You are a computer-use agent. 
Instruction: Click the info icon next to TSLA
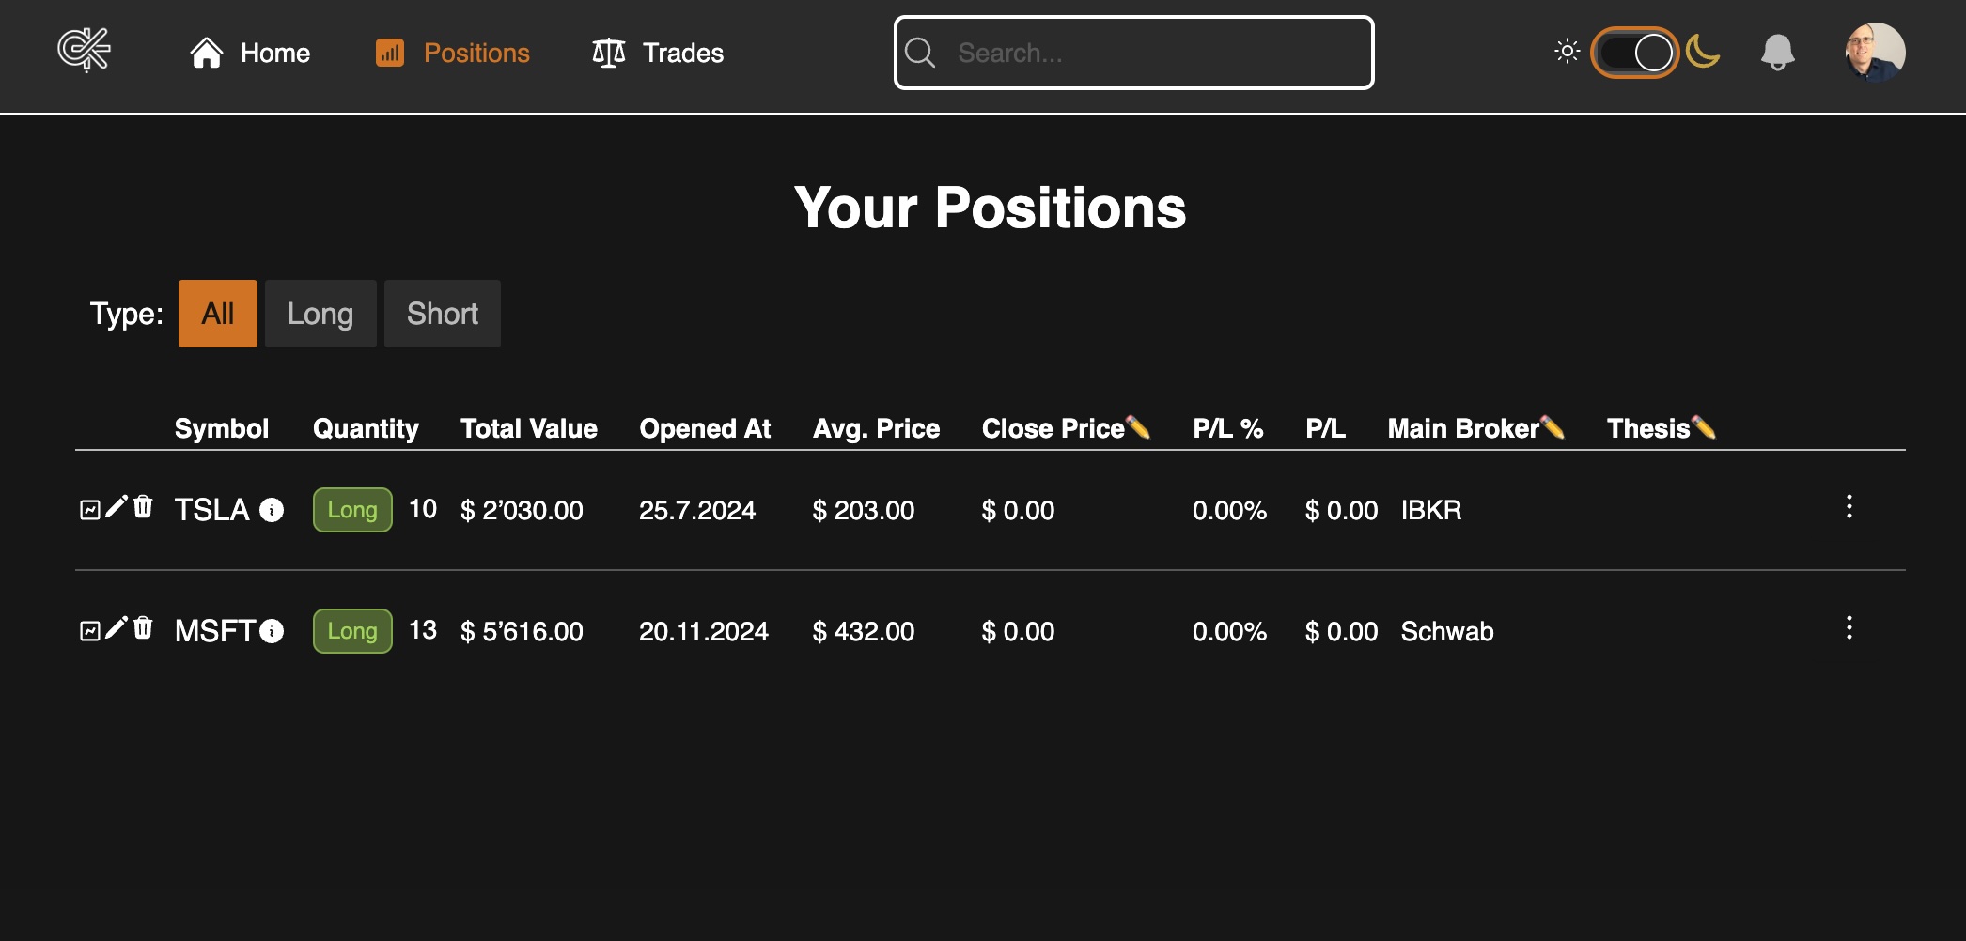click(x=272, y=511)
